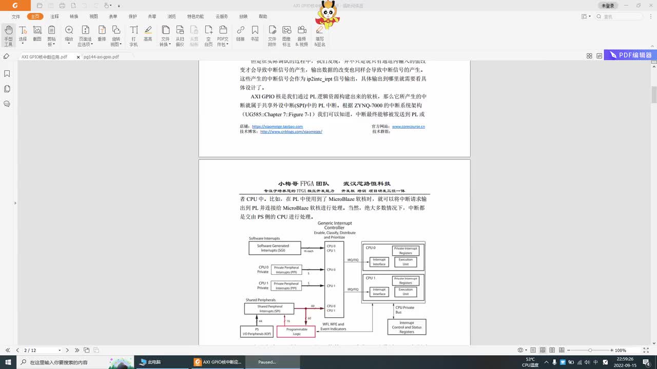Switch to the 保护 (Protect) ribbon tab
Image resolution: width=657 pixels, height=369 pixels.
coord(132,16)
